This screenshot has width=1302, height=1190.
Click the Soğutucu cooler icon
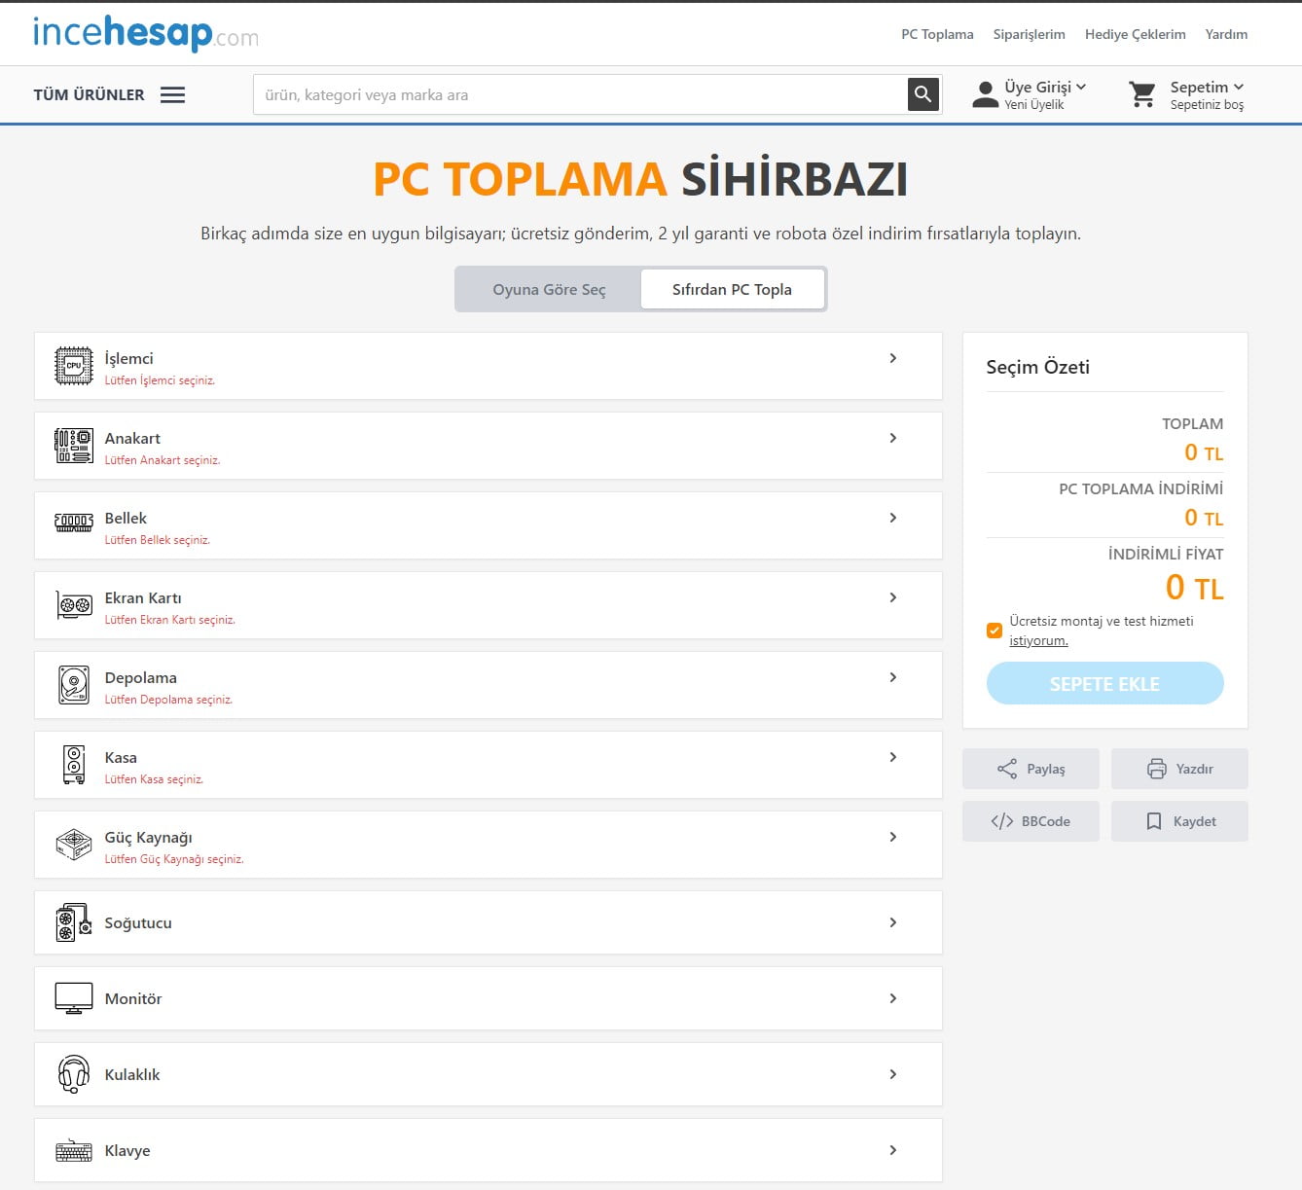[73, 922]
